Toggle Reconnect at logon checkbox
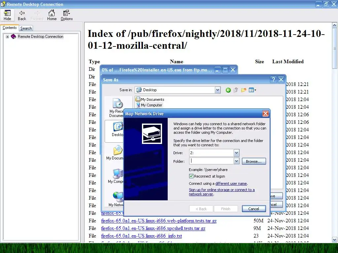Screen dimensions: 338x253 pyautogui.click(x=191, y=176)
